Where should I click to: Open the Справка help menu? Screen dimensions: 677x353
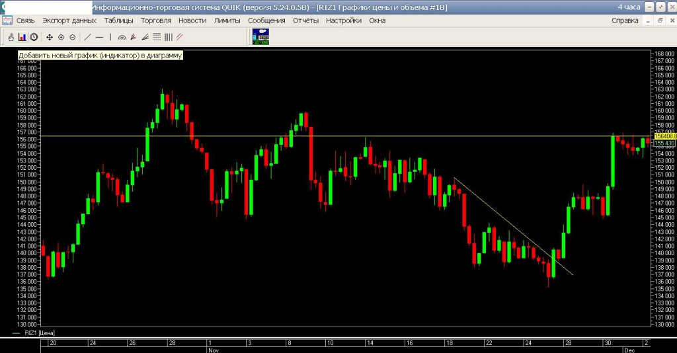tap(625, 20)
